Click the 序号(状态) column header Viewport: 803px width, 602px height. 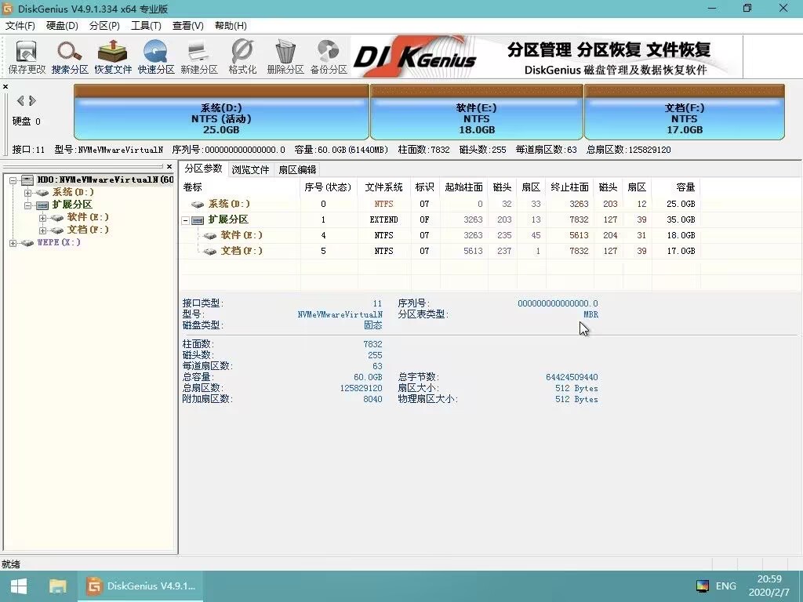[328, 187]
